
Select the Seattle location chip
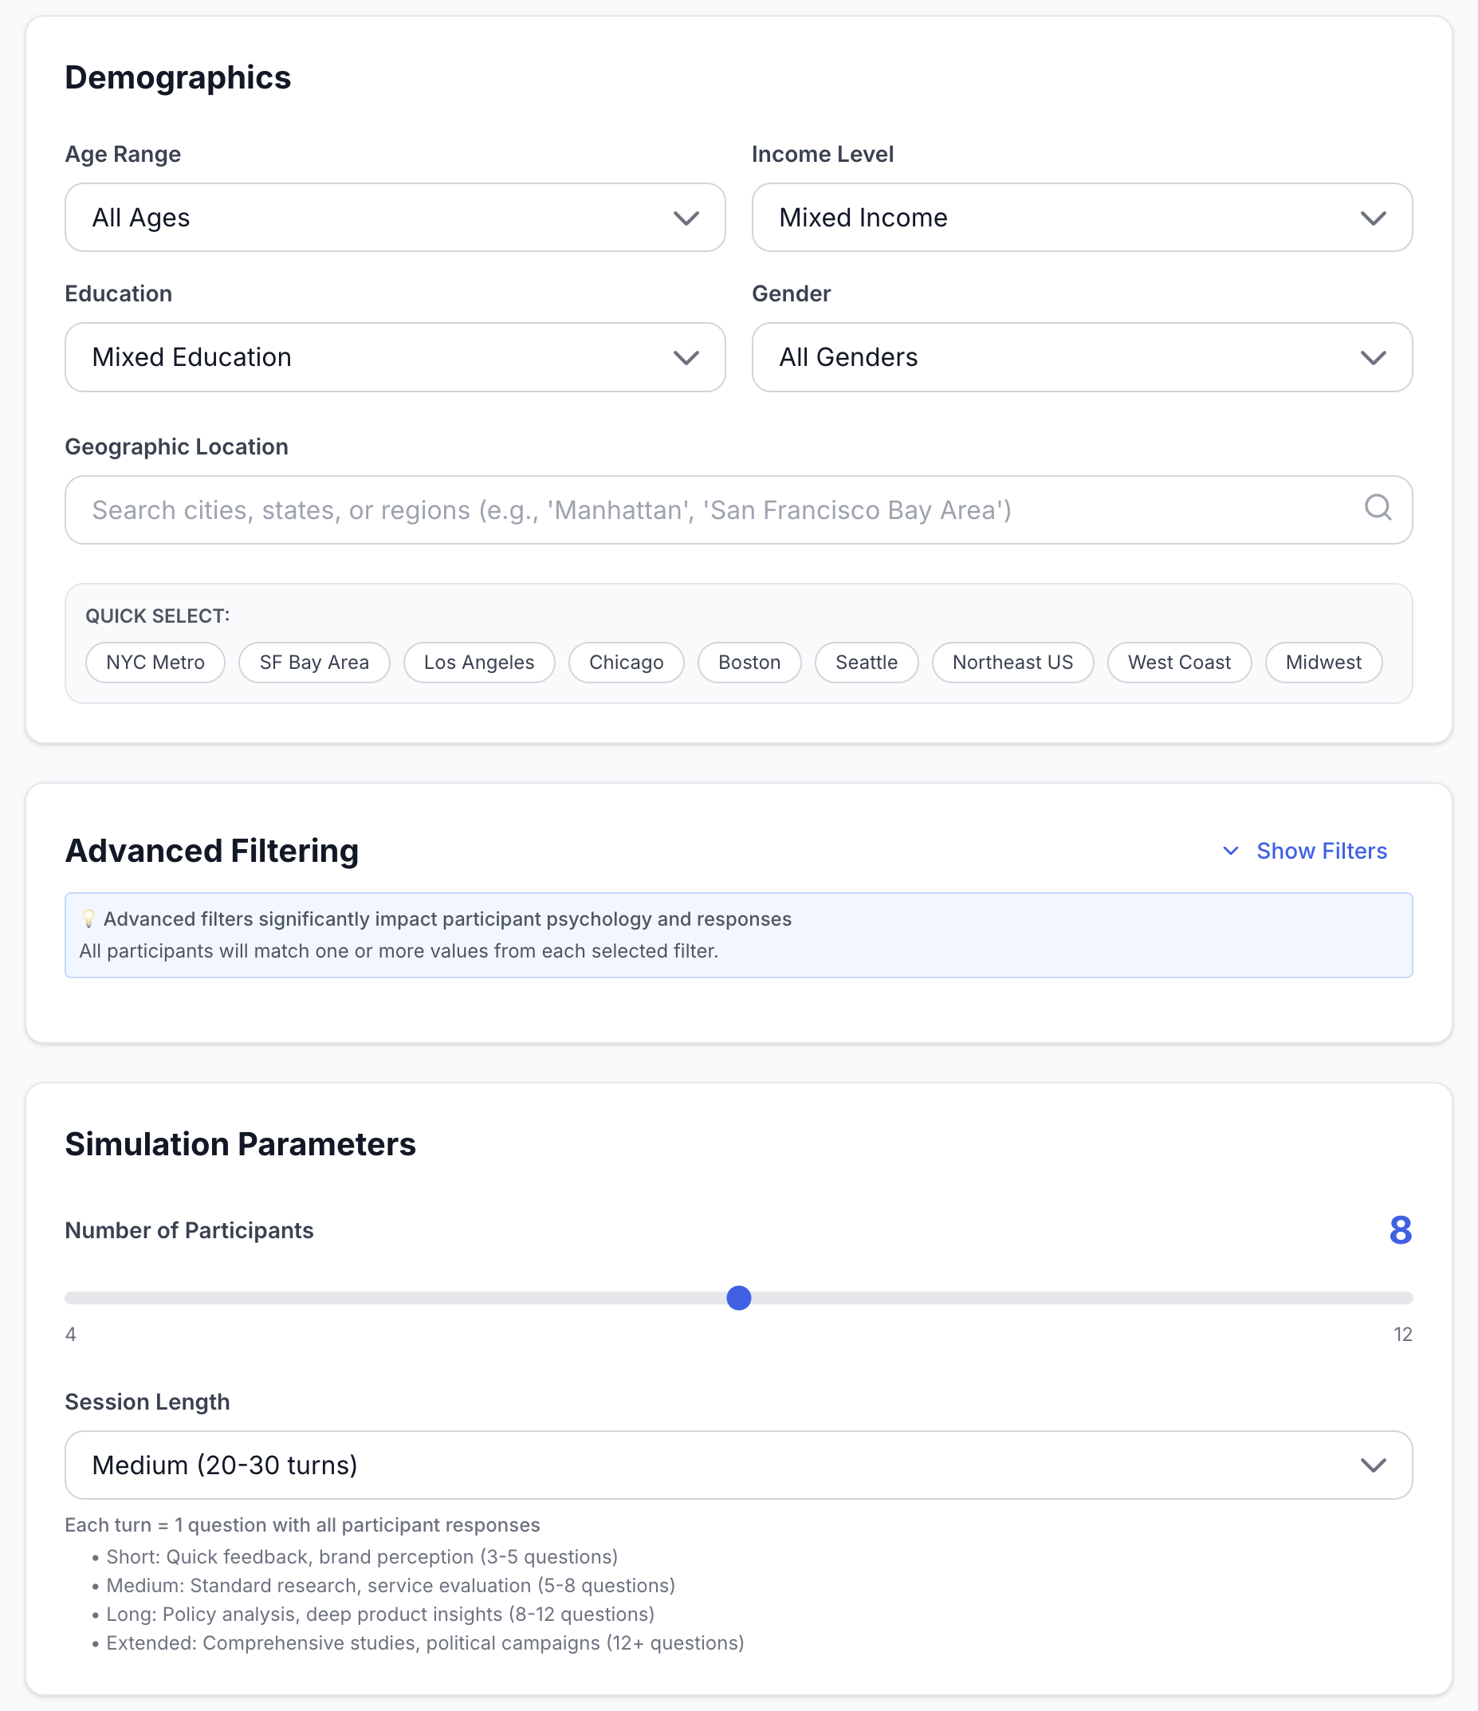click(867, 663)
